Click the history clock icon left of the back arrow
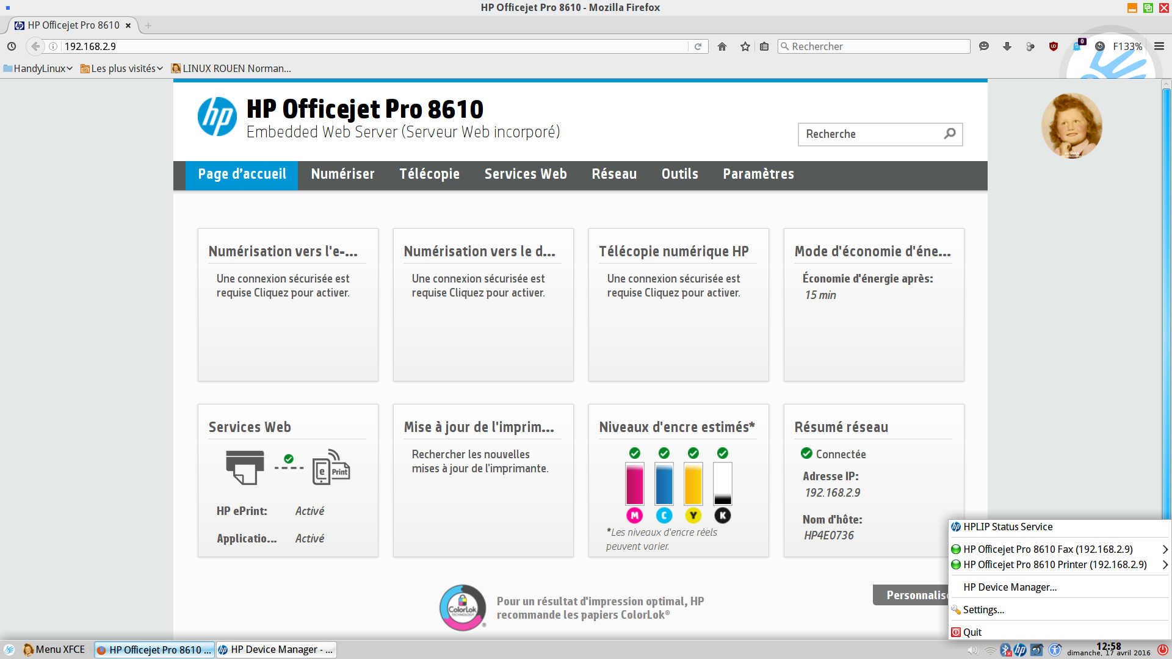 click(x=12, y=46)
